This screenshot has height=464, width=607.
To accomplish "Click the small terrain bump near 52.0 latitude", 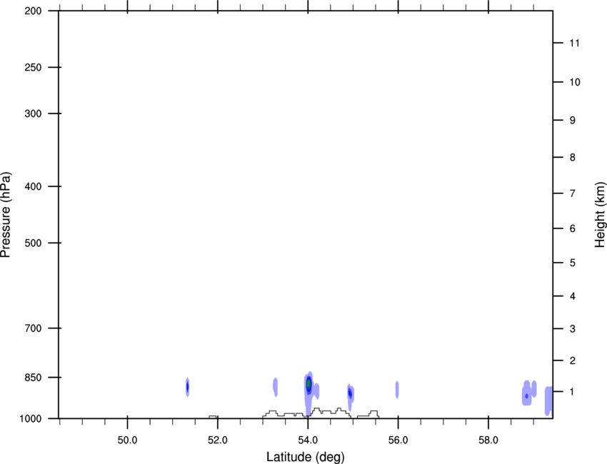I will pos(213,417).
